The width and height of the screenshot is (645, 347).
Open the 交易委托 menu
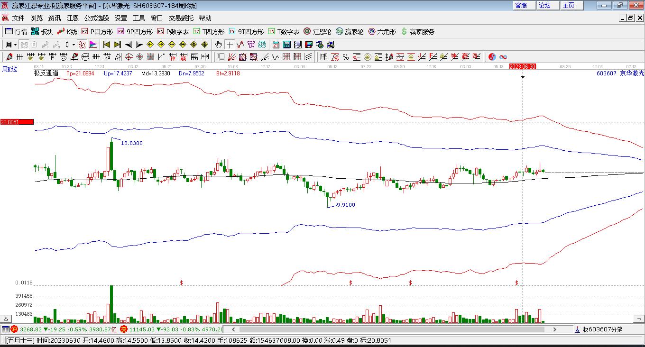click(x=181, y=18)
